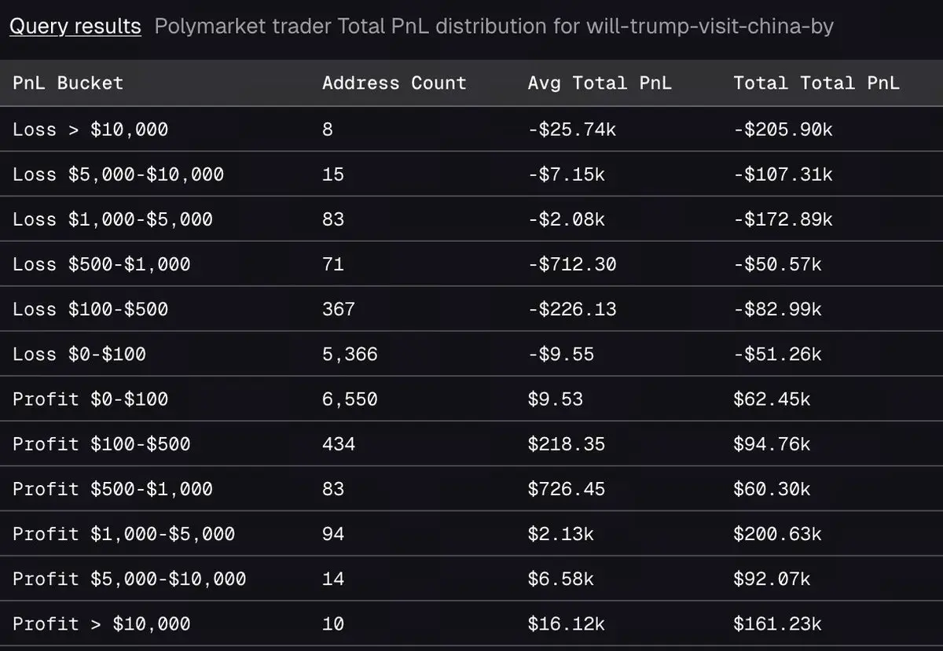Select the Loss > $10,000 row label

coord(90,129)
